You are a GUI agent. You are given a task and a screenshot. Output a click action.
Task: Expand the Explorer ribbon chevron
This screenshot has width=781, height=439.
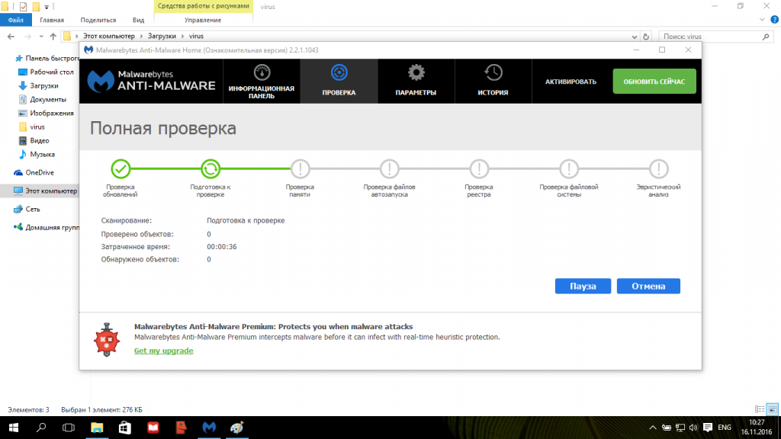click(x=762, y=20)
